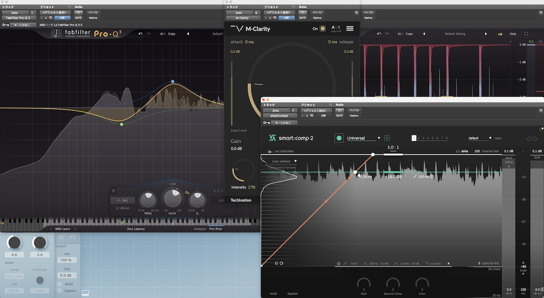Open the Zero Latency processing mode menu

click(136, 229)
